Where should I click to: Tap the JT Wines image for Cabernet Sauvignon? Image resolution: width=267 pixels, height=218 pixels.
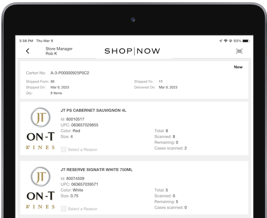pyautogui.click(x=40, y=128)
